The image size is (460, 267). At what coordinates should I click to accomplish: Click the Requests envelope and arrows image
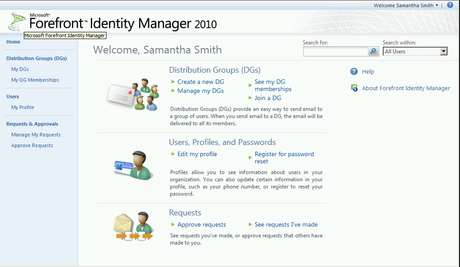[x=133, y=226]
